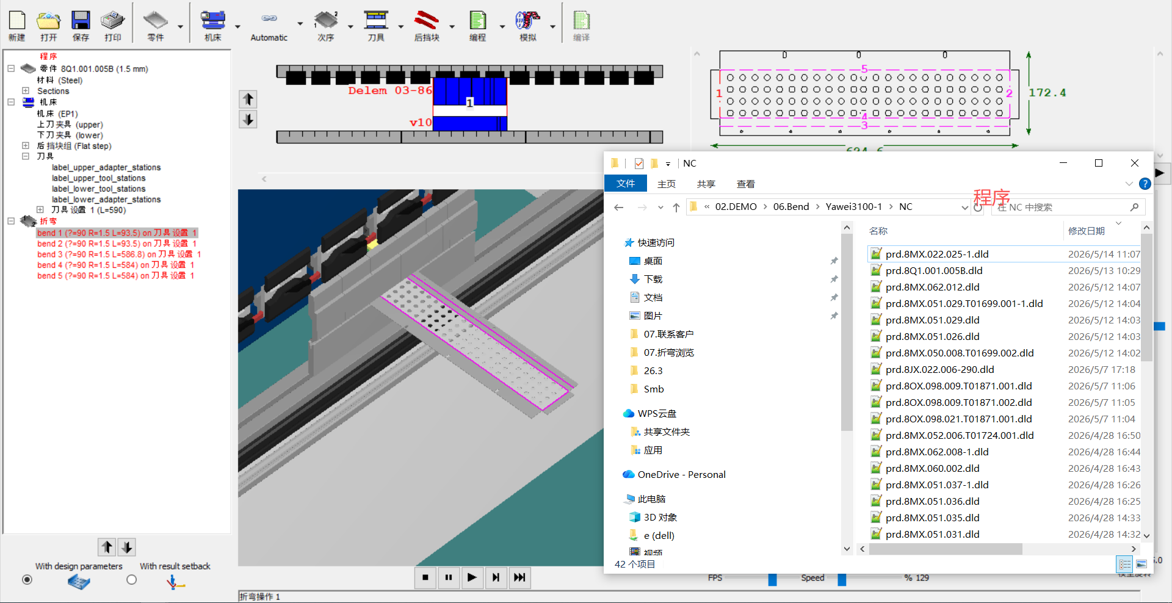Viewport: 1172px width, 603px height.
Task: Expand the Explorer ribbon with the chevron
Action: (1129, 184)
